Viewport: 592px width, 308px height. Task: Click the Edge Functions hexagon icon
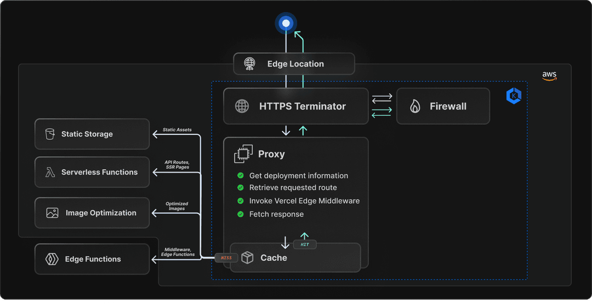[52, 259]
